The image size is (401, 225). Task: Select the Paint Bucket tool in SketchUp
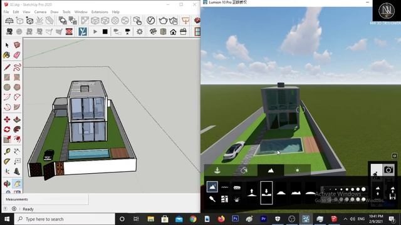pos(7,55)
